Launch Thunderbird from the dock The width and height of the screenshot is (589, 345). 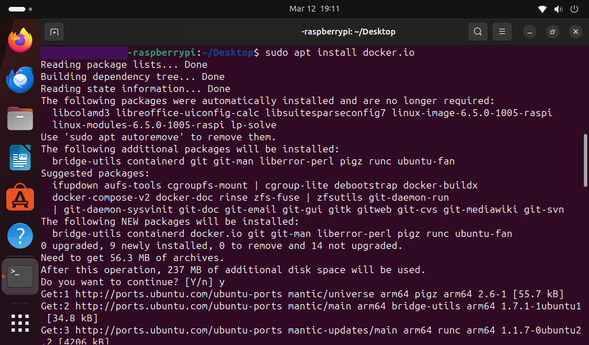[20, 79]
